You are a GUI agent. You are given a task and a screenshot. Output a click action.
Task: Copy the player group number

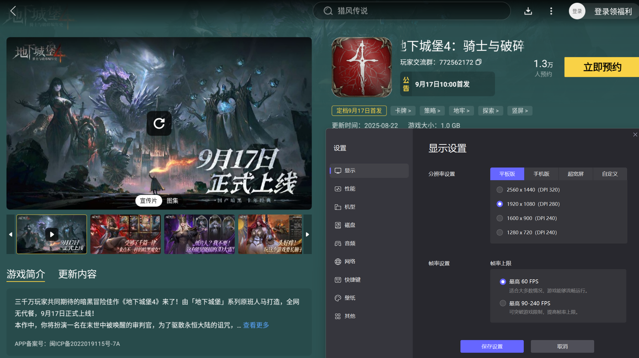[478, 62]
